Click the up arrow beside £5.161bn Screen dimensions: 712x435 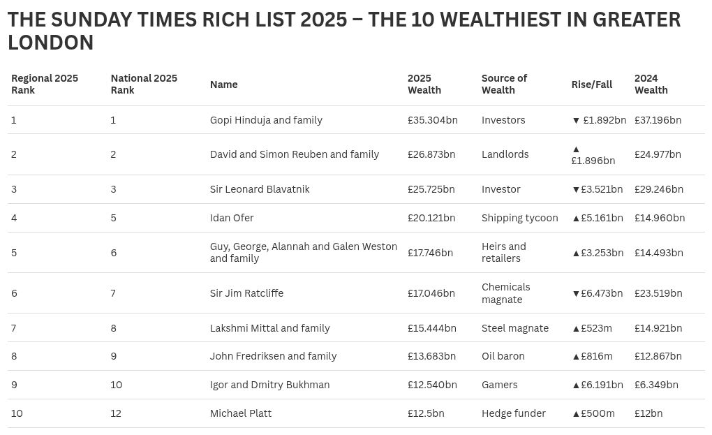point(576,218)
